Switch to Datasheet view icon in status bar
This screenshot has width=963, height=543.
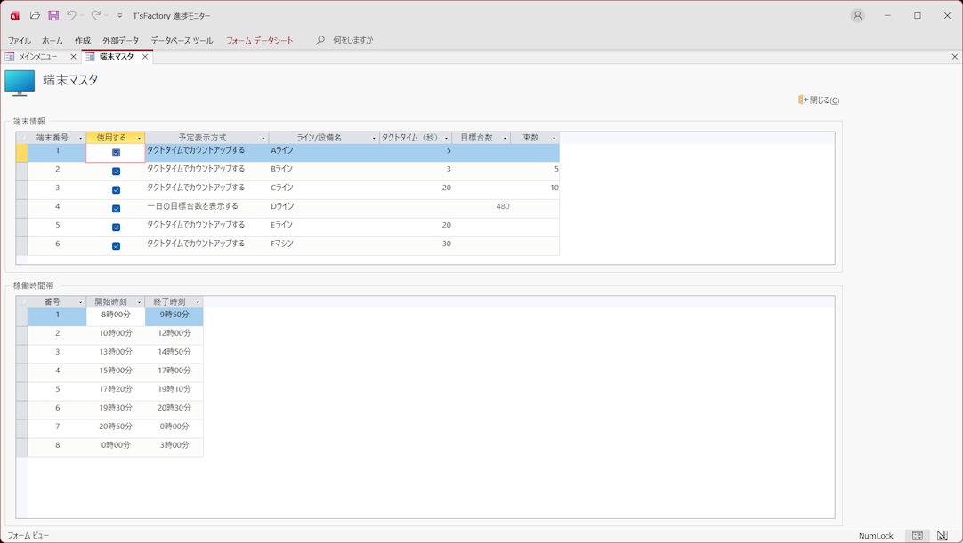(x=918, y=536)
